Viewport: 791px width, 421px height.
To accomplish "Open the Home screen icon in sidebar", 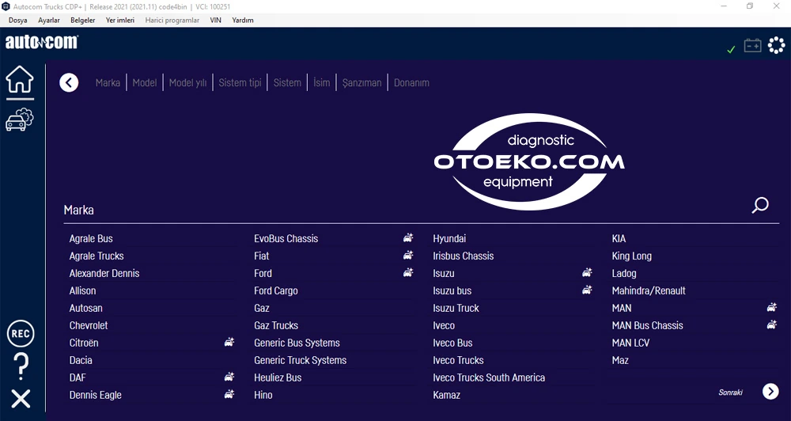I will tap(20, 80).
